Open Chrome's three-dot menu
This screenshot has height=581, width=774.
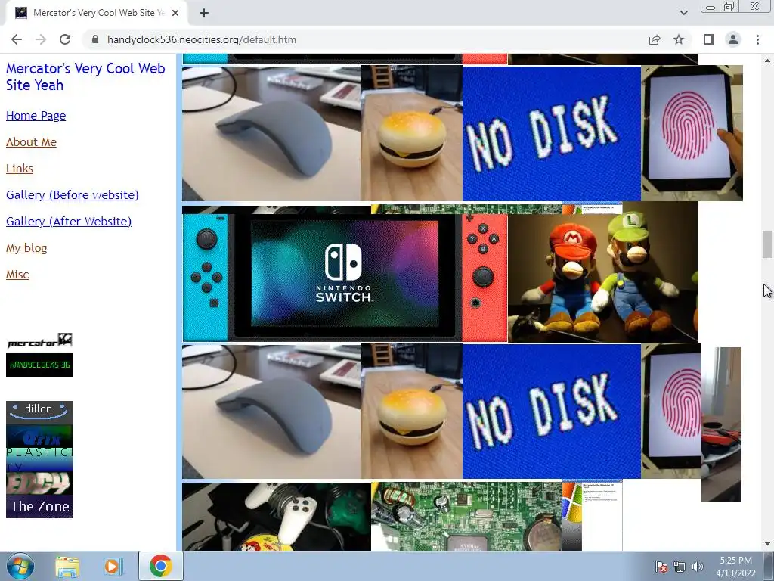pyautogui.click(x=757, y=39)
